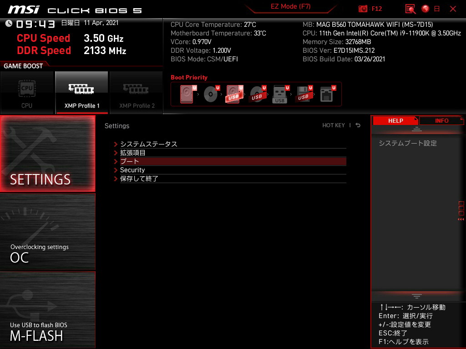Open M-FLASH to flash BIOS

[x=47, y=309]
